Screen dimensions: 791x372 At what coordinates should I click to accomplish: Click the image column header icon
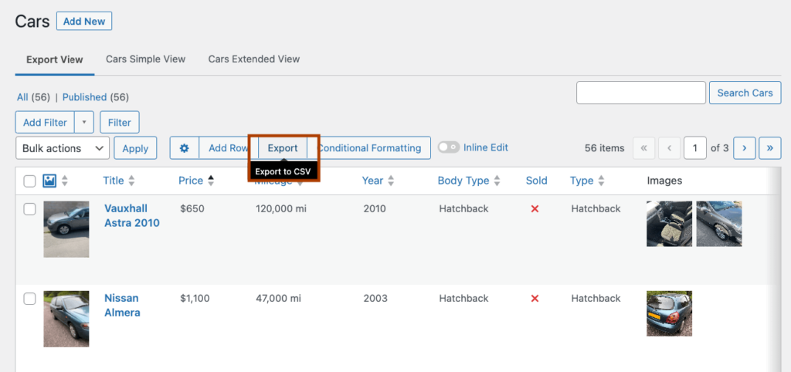click(x=50, y=181)
